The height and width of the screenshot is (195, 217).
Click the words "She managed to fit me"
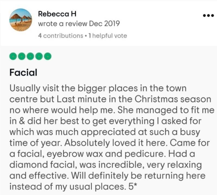point(166,110)
